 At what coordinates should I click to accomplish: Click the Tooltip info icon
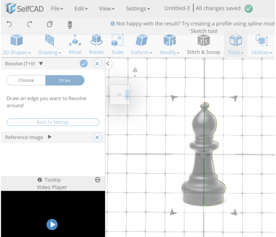[40, 180]
